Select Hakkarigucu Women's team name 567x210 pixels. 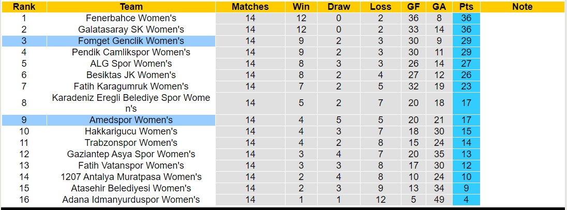click(x=131, y=131)
